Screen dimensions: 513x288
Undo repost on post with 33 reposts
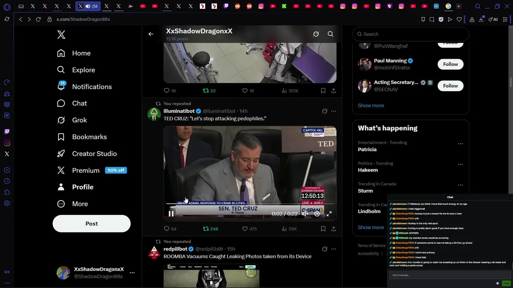pos(209,91)
